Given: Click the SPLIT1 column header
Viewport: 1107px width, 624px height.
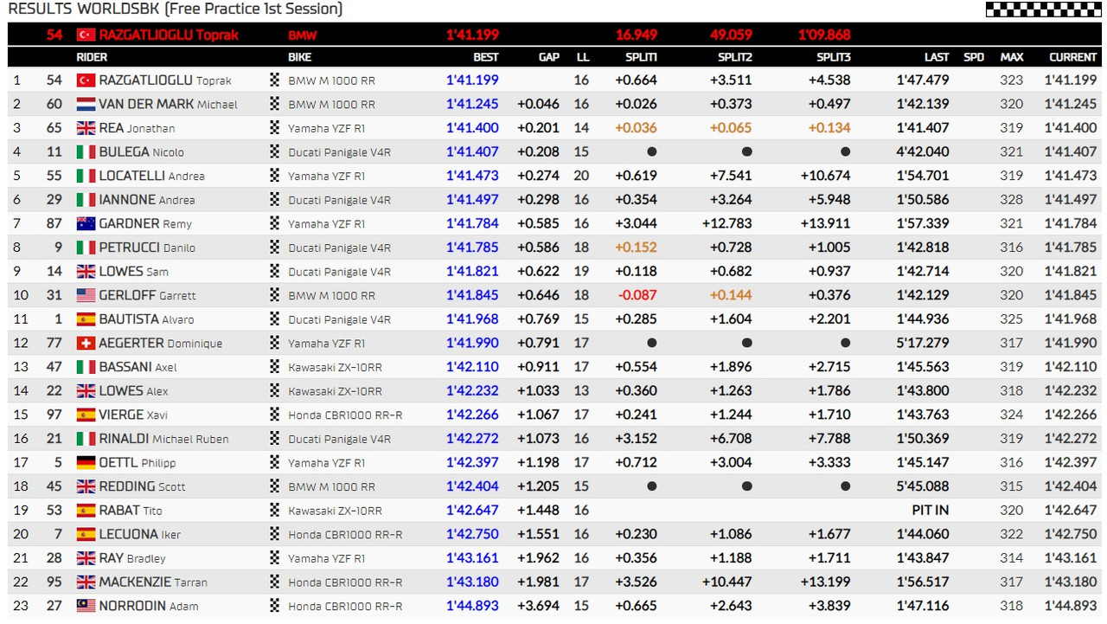Looking at the screenshot, I should [642, 57].
